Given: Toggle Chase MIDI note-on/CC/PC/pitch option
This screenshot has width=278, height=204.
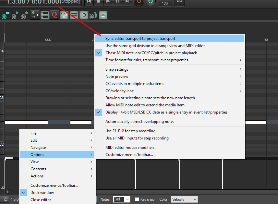Looking at the screenshot, I should click(170, 53).
